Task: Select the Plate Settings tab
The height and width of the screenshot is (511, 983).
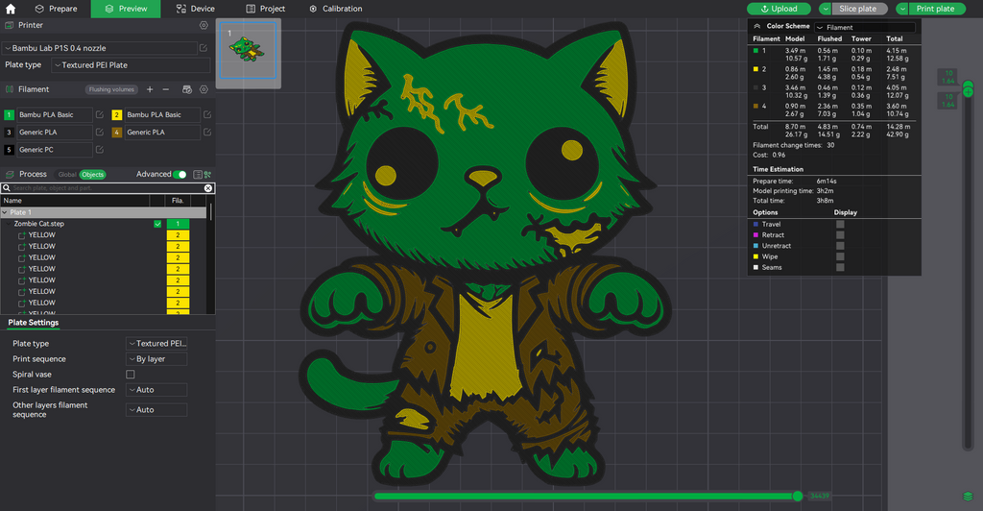Action: [34, 323]
